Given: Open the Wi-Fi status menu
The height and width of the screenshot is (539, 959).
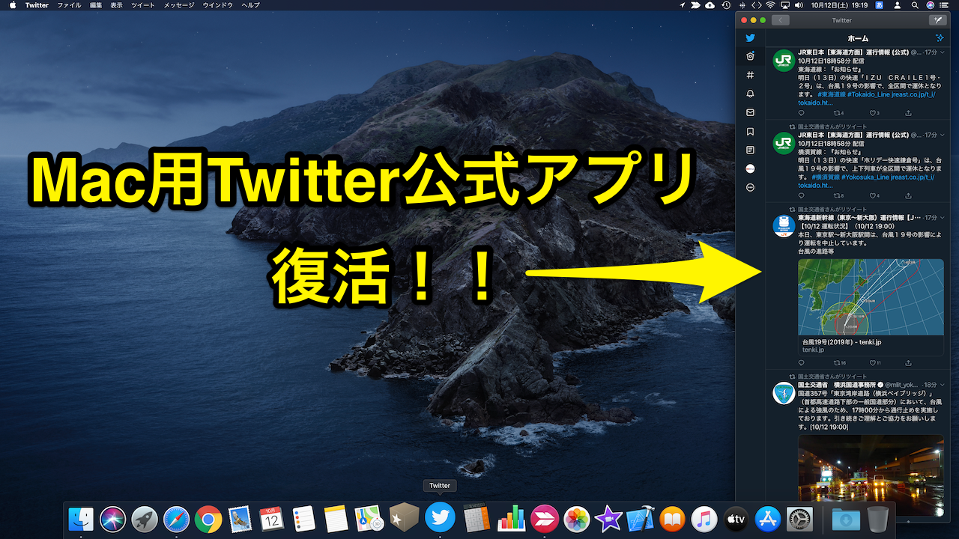Looking at the screenshot, I should pyautogui.click(x=770, y=5).
